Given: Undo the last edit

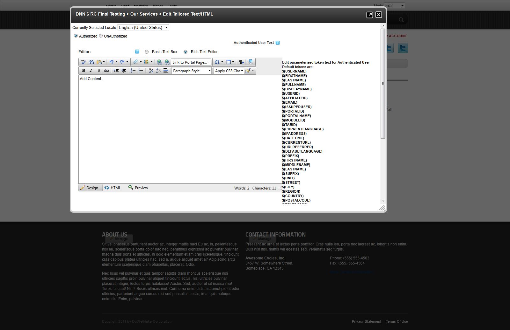Looking at the screenshot, I should coord(111,62).
